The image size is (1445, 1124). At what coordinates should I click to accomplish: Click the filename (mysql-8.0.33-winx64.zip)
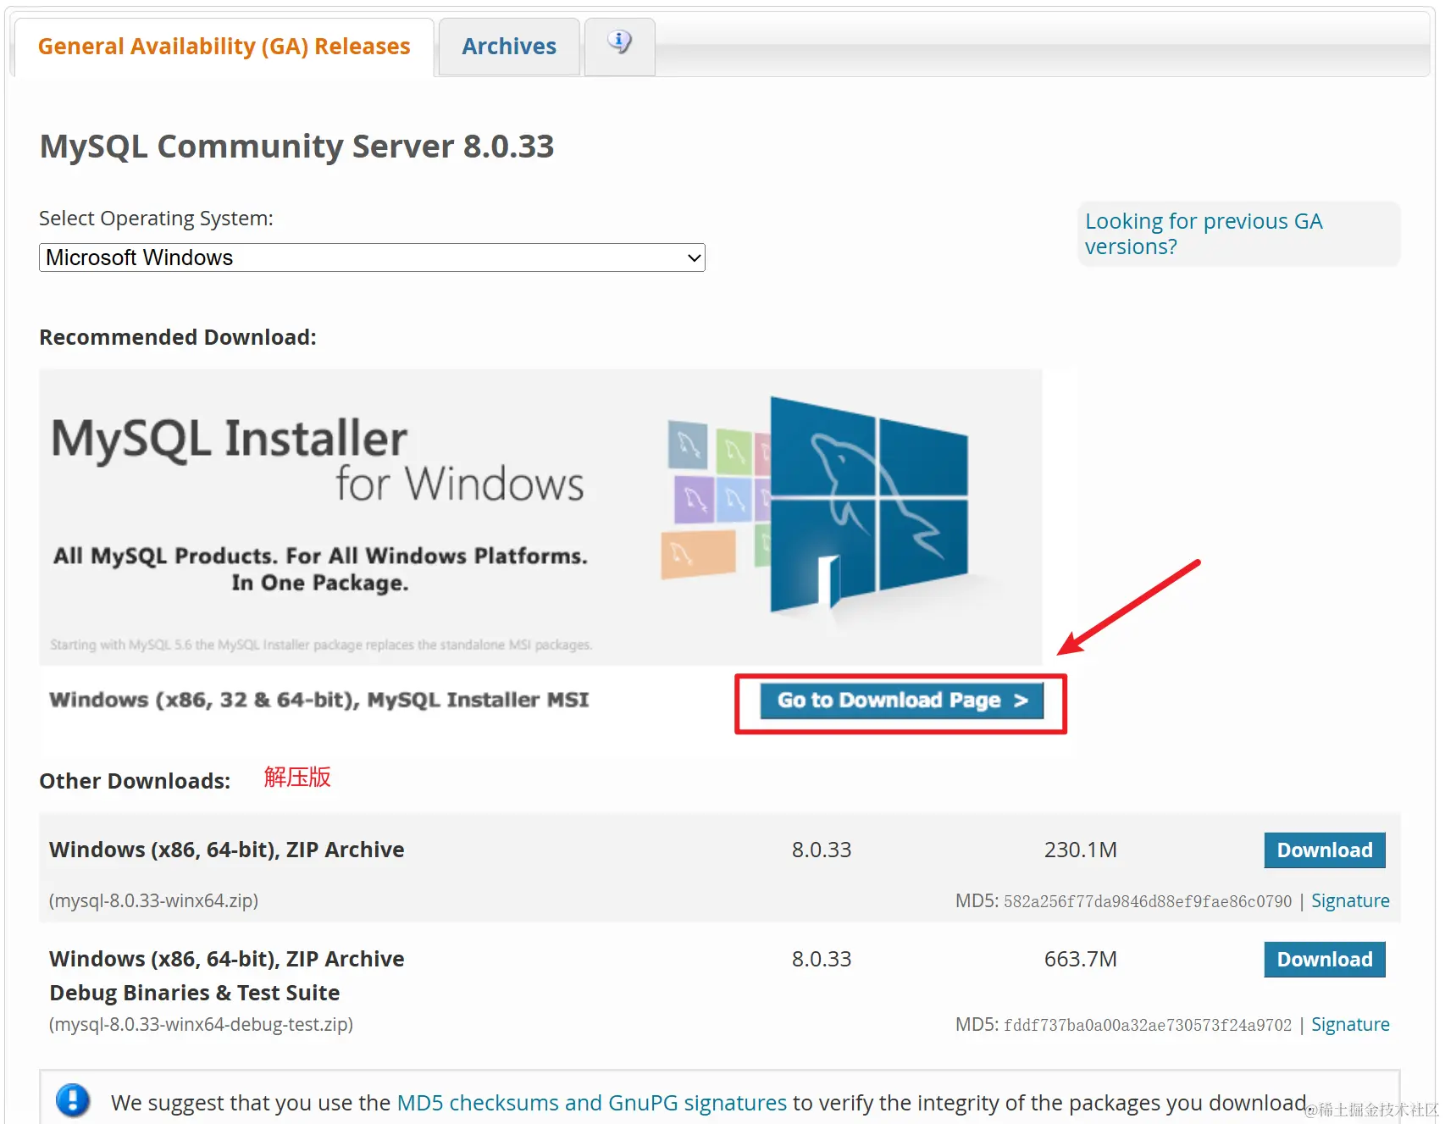(153, 900)
